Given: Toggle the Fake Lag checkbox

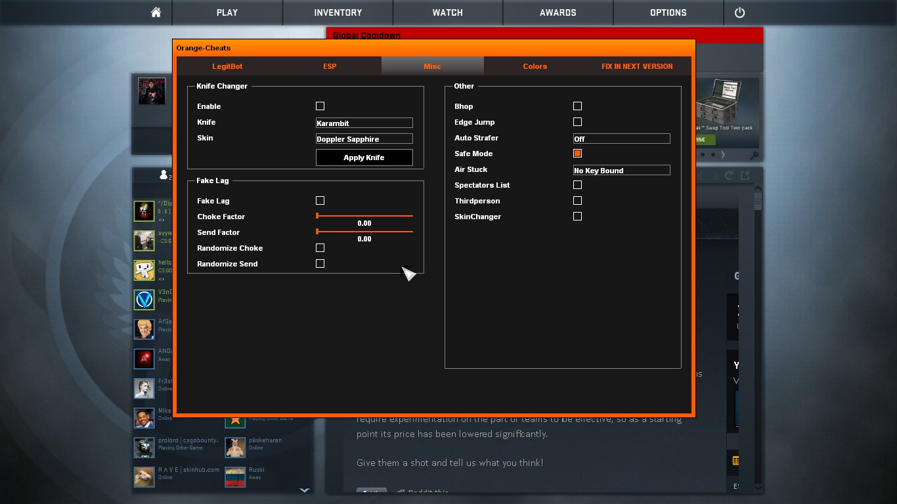Looking at the screenshot, I should pos(320,200).
